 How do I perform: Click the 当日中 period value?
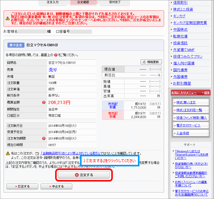click(53, 109)
